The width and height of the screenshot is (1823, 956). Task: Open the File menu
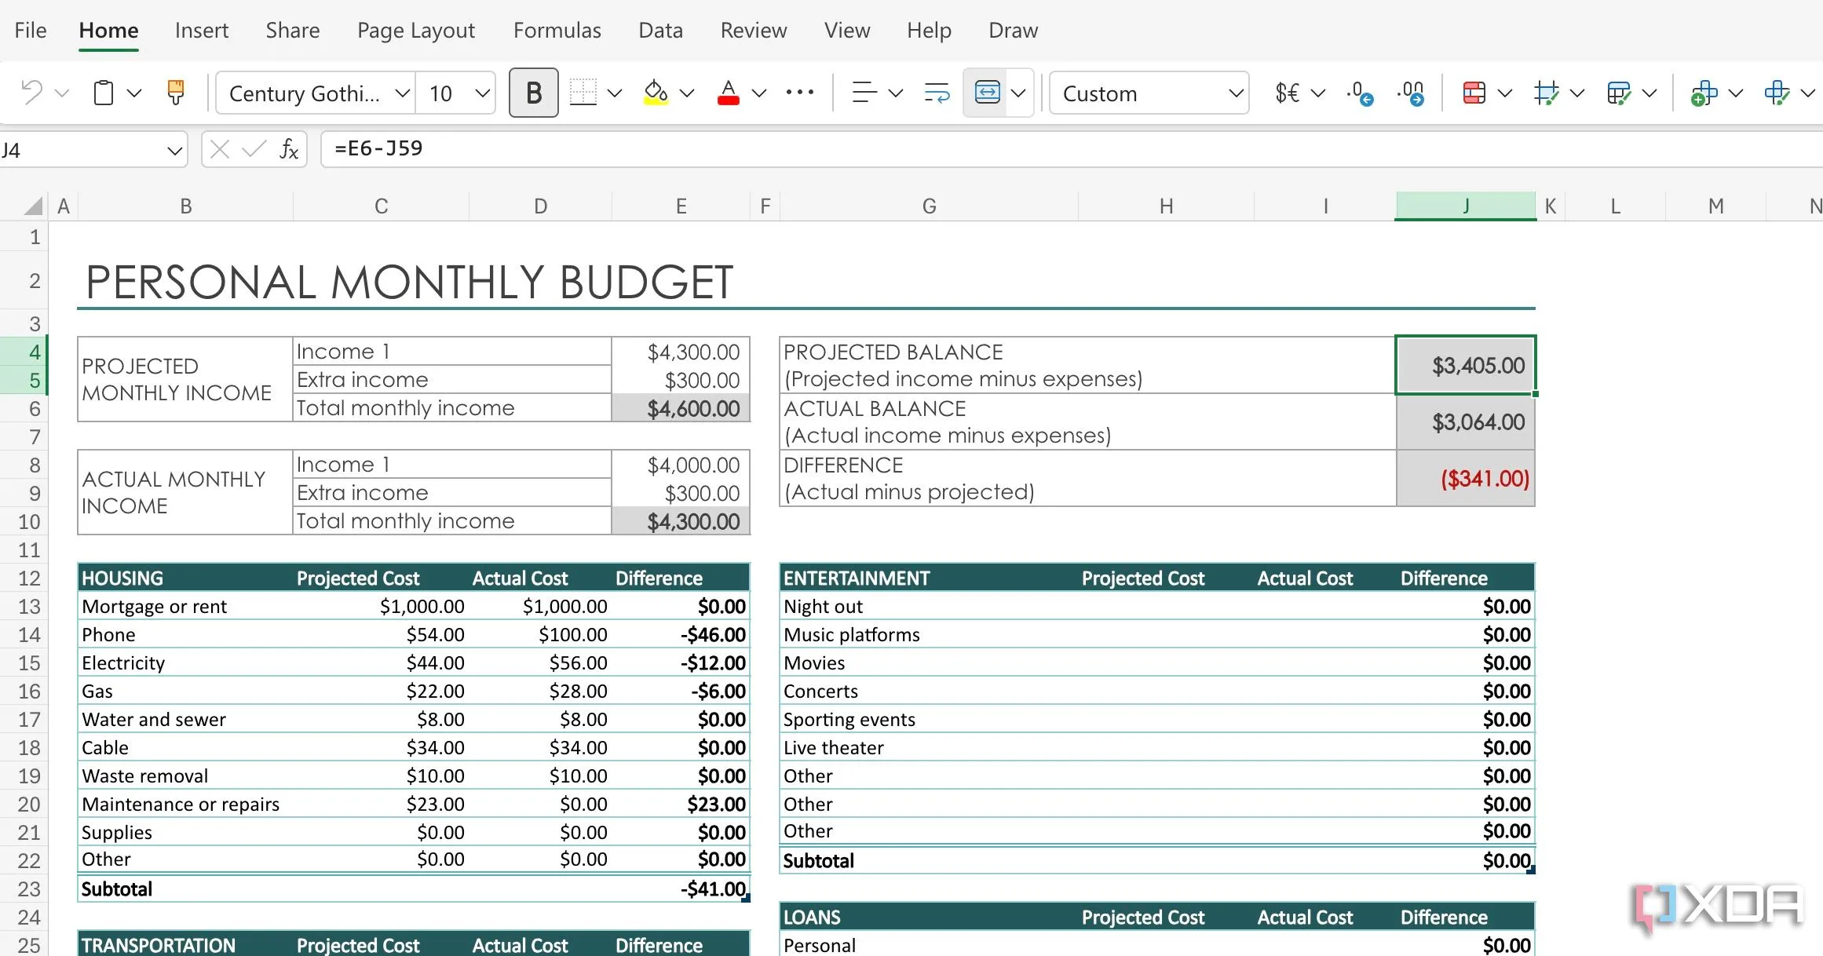point(31,30)
